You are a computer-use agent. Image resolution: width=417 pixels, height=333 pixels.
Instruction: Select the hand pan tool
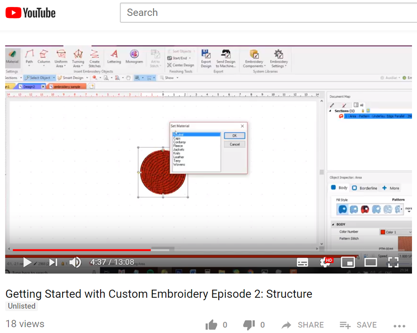(128, 78)
